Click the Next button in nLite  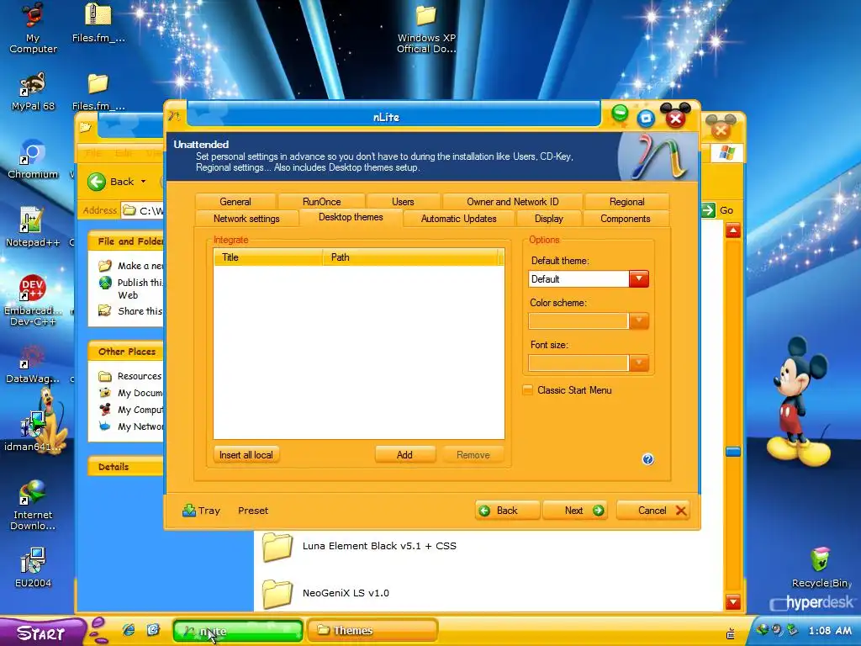click(x=575, y=511)
